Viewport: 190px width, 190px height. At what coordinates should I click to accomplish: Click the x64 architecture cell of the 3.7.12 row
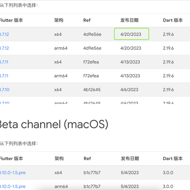tap(58, 34)
